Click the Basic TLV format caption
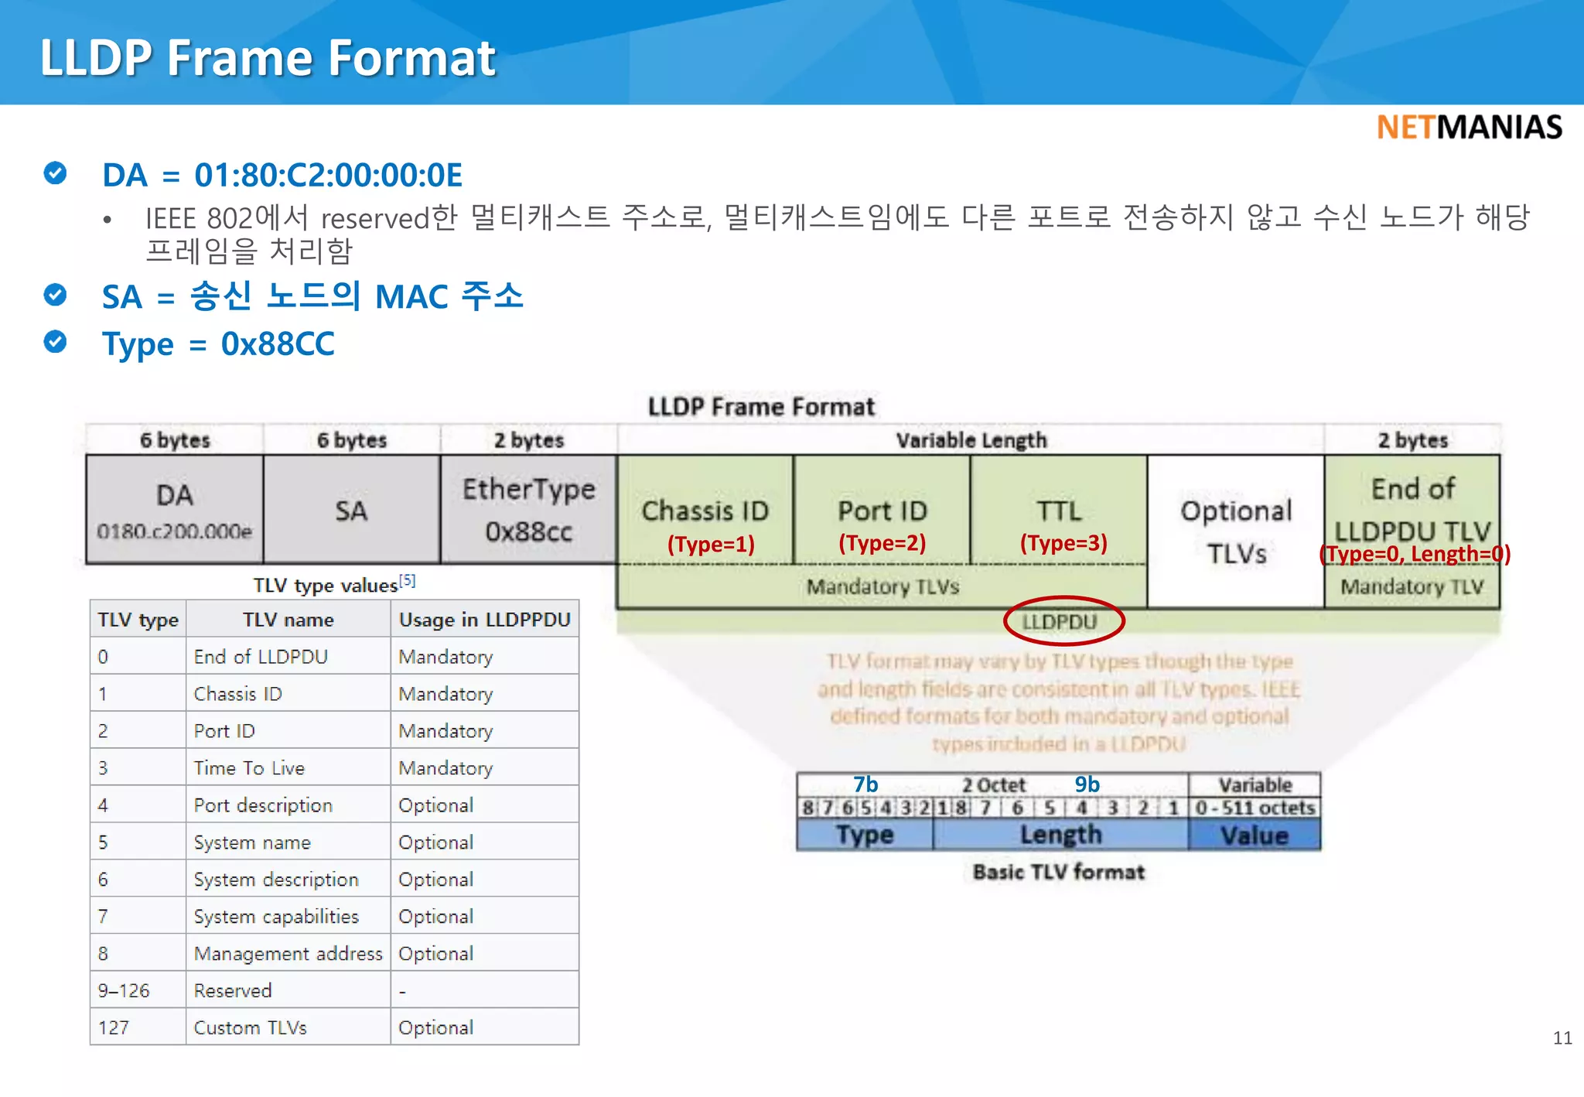Screen dimensions: 1584x1097 point(1059,872)
